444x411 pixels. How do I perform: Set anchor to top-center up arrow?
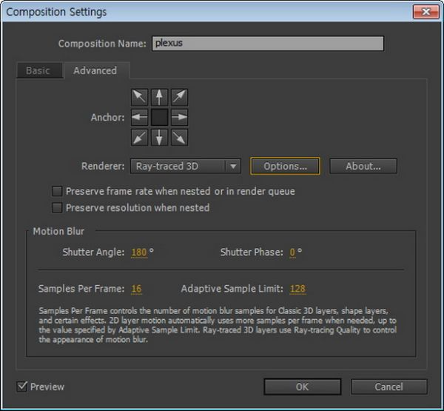(159, 97)
